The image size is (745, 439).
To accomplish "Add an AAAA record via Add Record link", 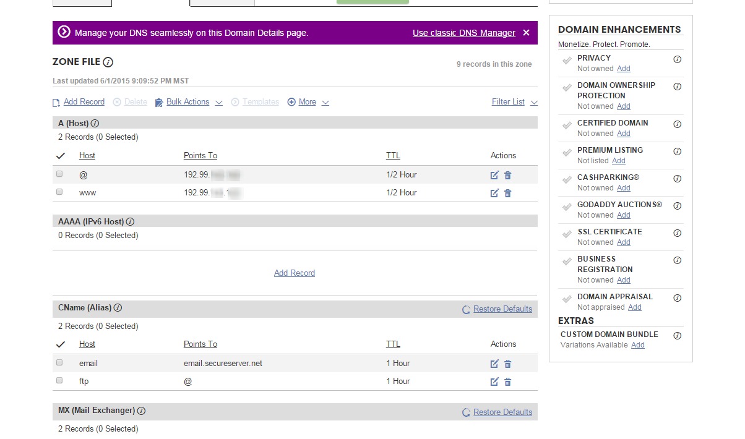I will [x=295, y=273].
